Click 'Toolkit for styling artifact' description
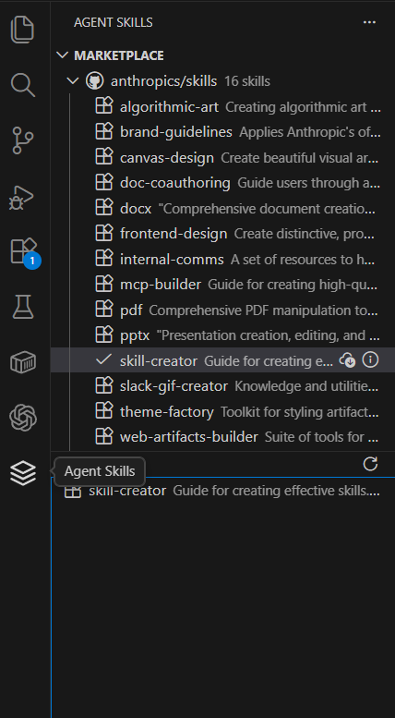Image resolution: width=395 pixels, height=718 pixels. (300, 412)
